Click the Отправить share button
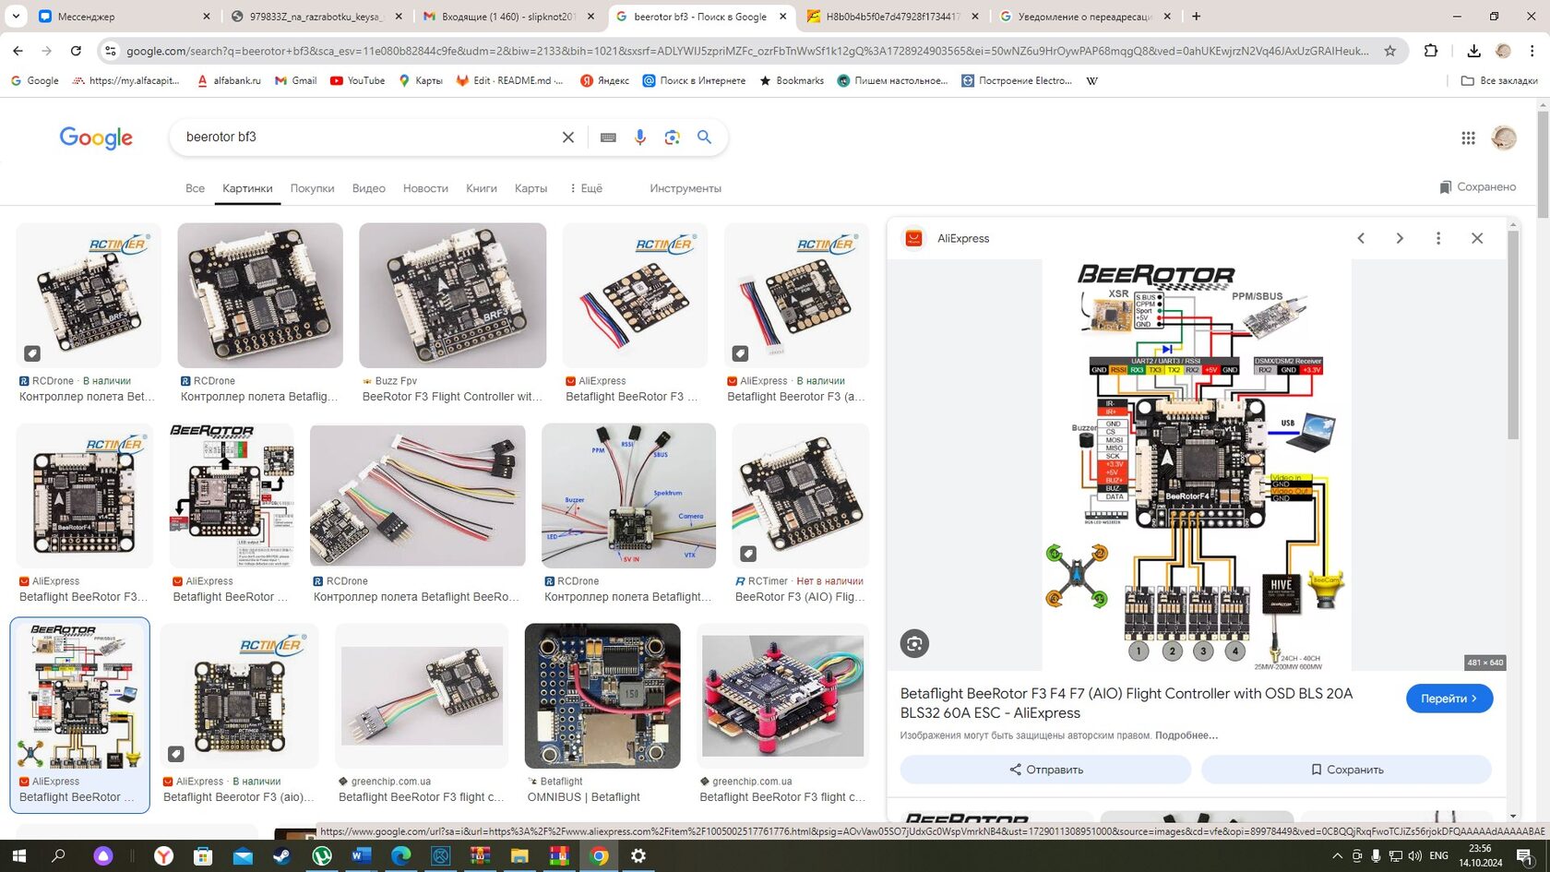This screenshot has height=872, width=1550. click(x=1045, y=770)
